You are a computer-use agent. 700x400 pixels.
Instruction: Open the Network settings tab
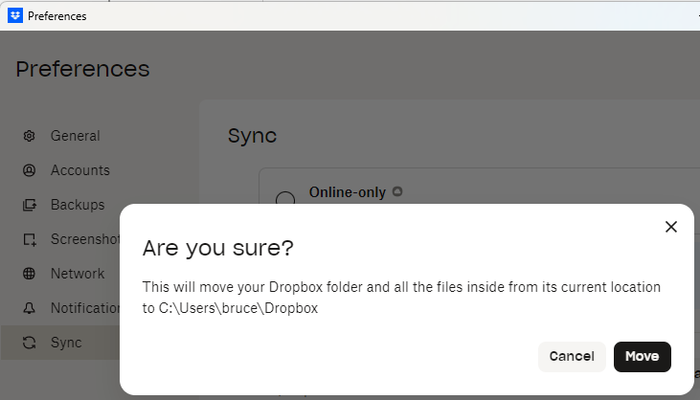(x=78, y=274)
